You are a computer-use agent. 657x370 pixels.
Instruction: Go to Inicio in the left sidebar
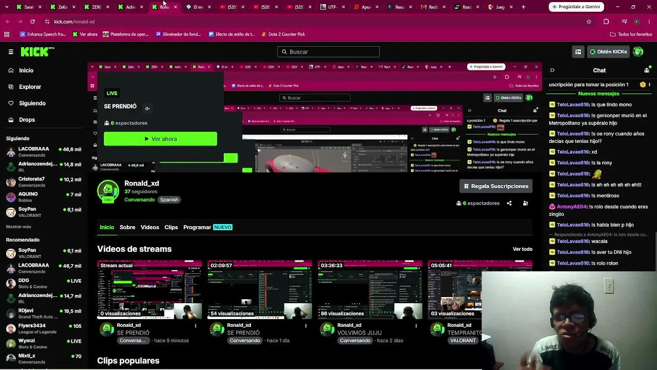(x=26, y=70)
